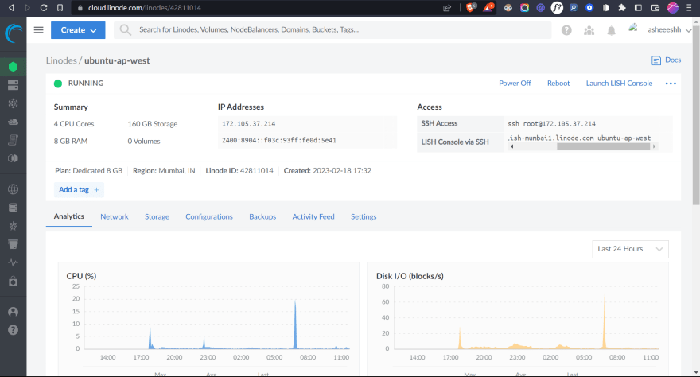Image resolution: width=700 pixels, height=377 pixels.
Task: Click the browser address bar URL
Action: click(x=144, y=8)
